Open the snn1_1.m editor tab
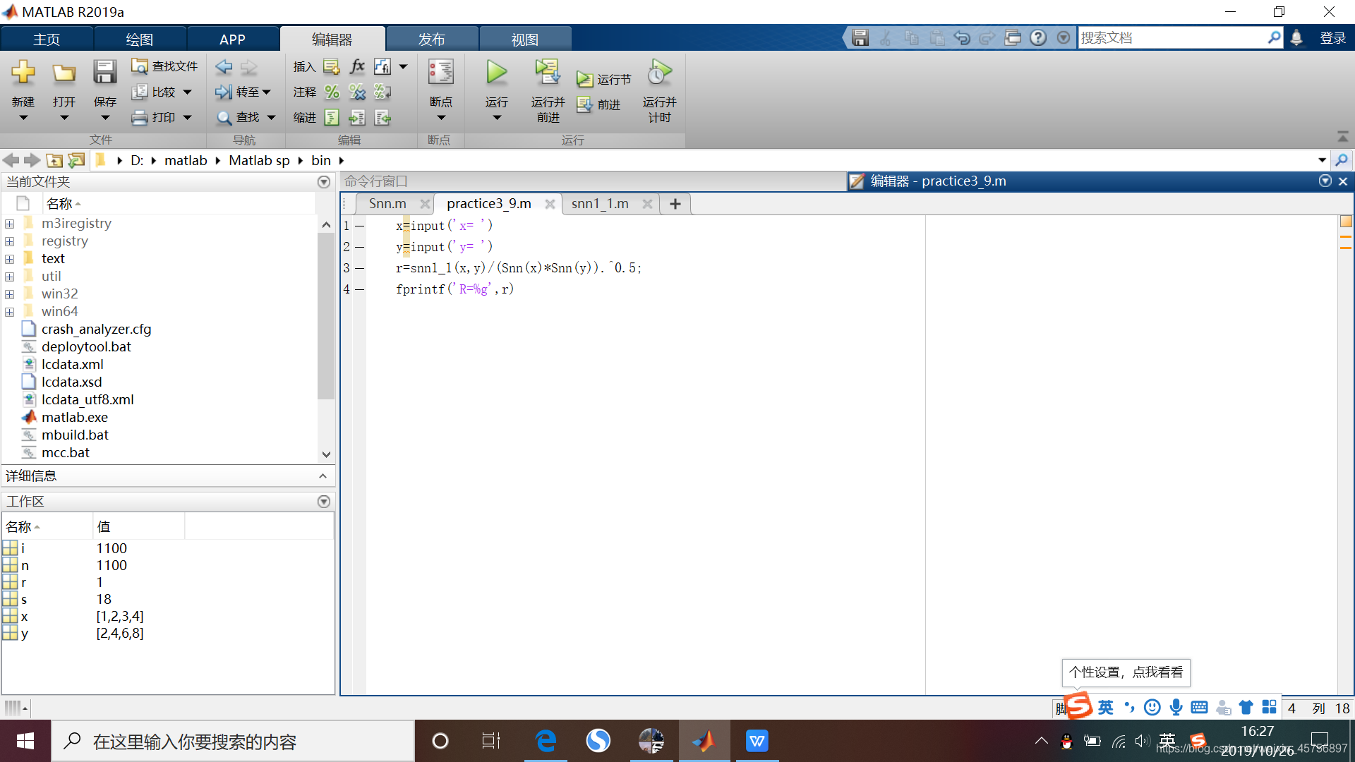Image resolution: width=1355 pixels, height=762 pixels. click(600, 204)
